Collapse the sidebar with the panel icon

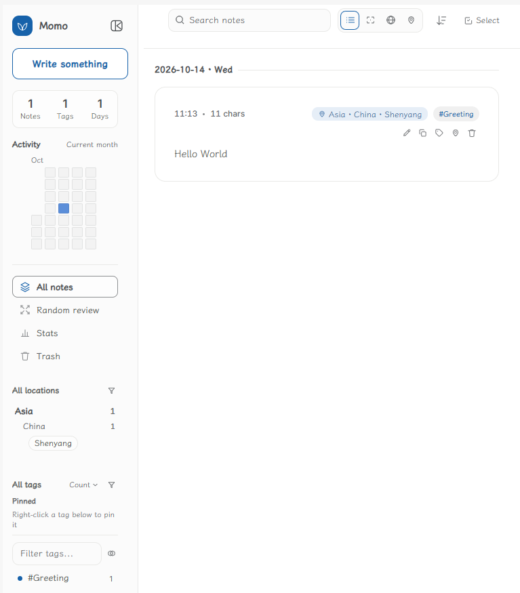(x=117, y=26)
